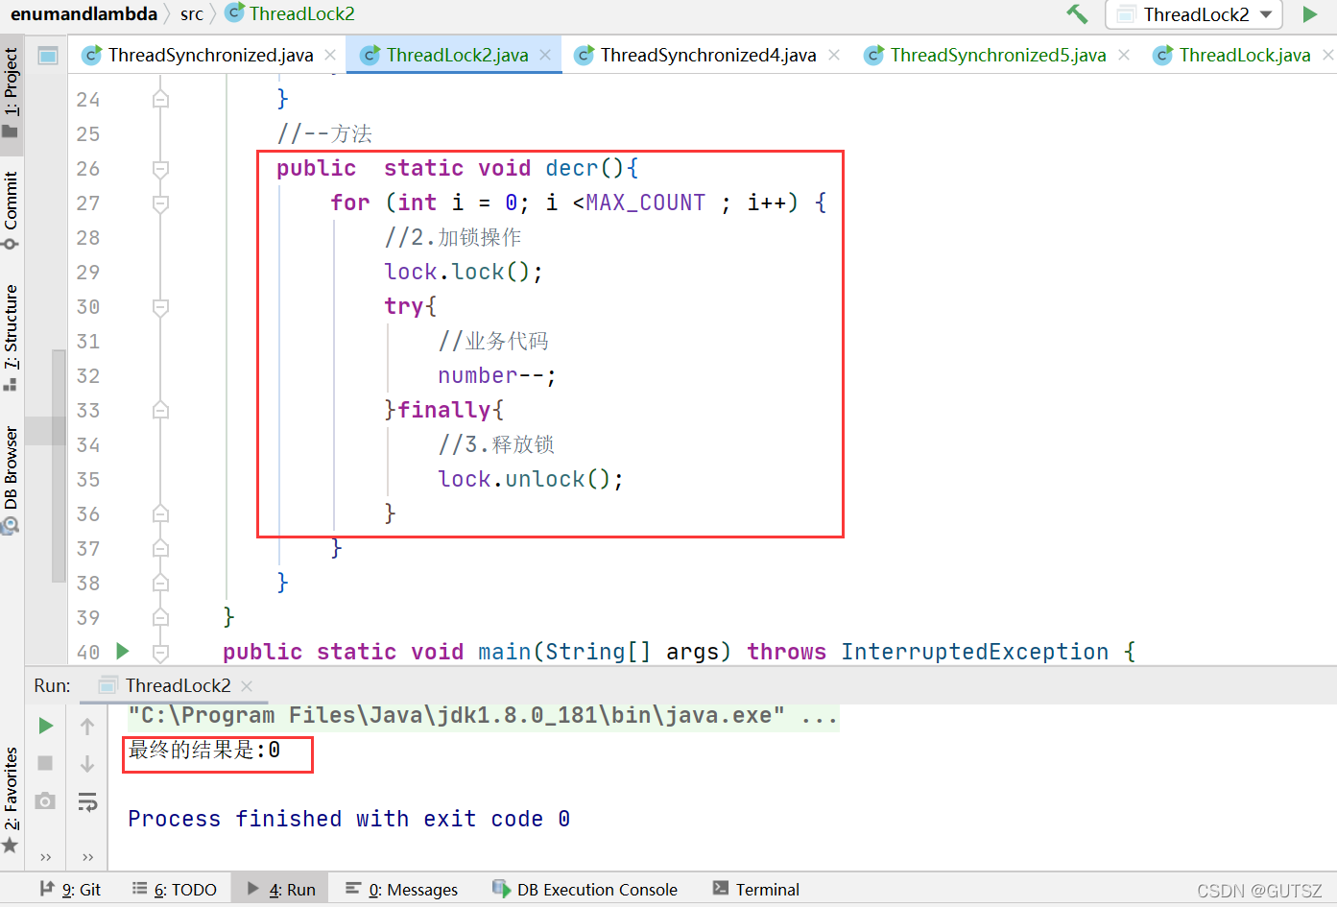The height and width of the screenshot is (907, 1337).
Task: Open the 6: TODO tool window
Action: point(175,890)
